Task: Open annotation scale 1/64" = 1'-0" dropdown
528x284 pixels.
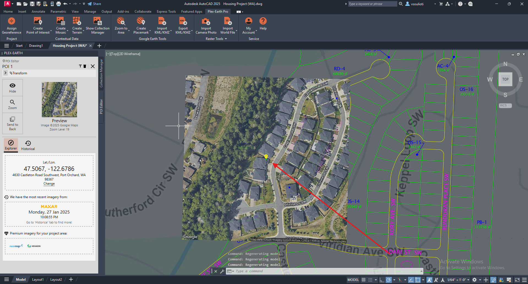Action: pyautogui.click(x=458, y=280)
